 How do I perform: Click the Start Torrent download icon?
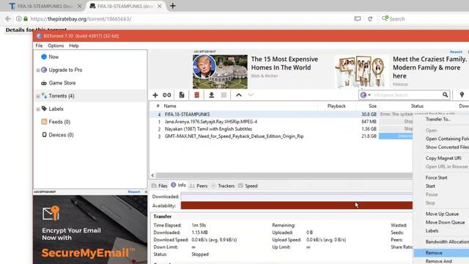pyautogui.click(x=212, y=95)
